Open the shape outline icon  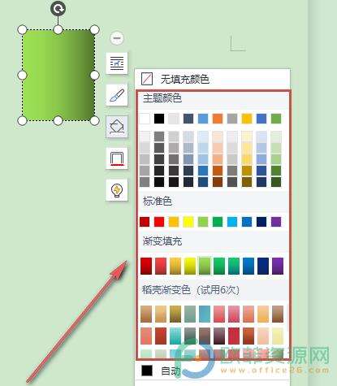117,158
